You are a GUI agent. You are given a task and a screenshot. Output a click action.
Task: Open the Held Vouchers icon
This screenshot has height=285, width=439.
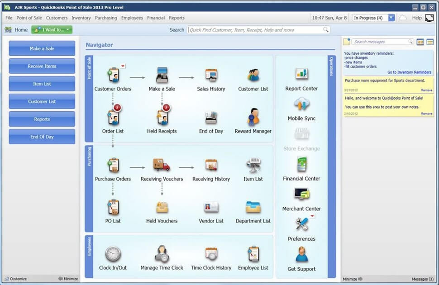click(162, 208)
